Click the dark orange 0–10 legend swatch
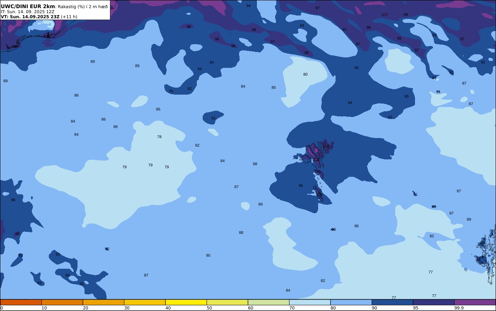The width and height of the screenshot is (496, 311). (21, 302)
